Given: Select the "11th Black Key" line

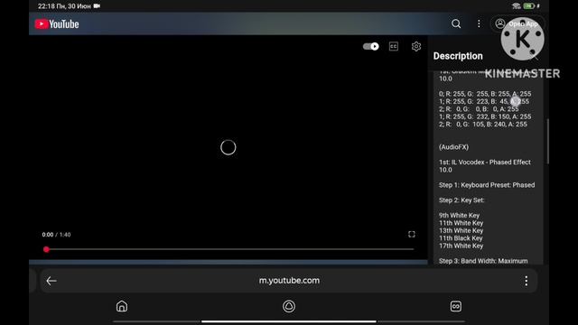Looking at the screenshot, I should pyautogui.click(x=461, y=238).
